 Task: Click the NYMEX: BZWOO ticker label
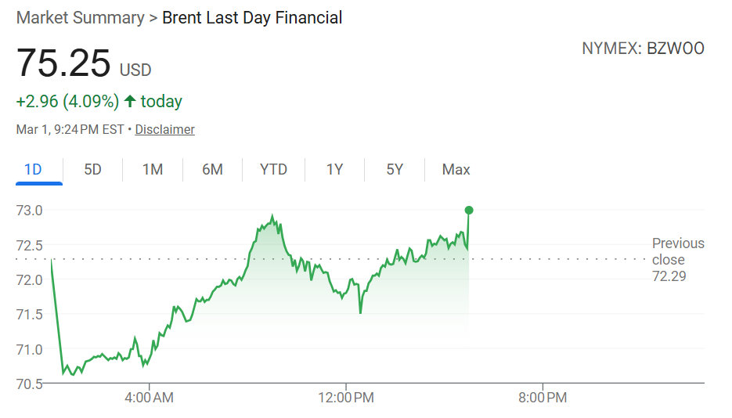[x=643, y=49]
